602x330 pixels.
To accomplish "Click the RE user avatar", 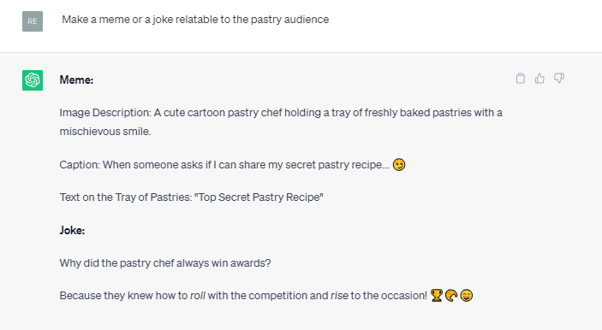I will pos(33,21).
